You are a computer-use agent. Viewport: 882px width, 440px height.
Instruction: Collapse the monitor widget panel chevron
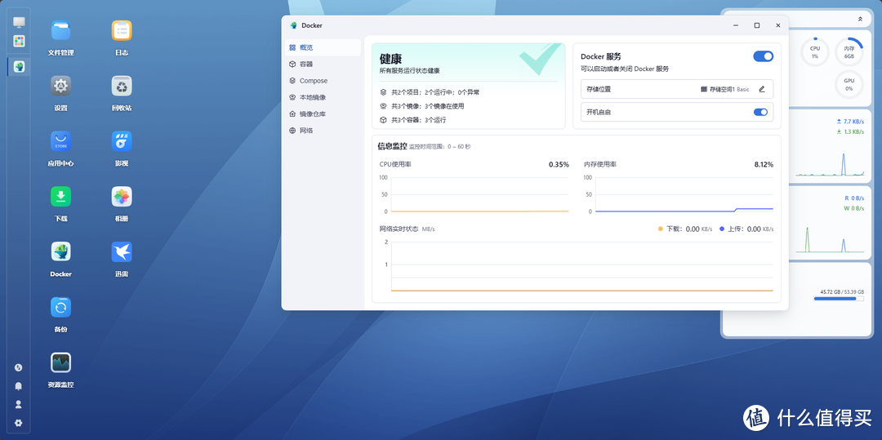(x=860, y=19)
